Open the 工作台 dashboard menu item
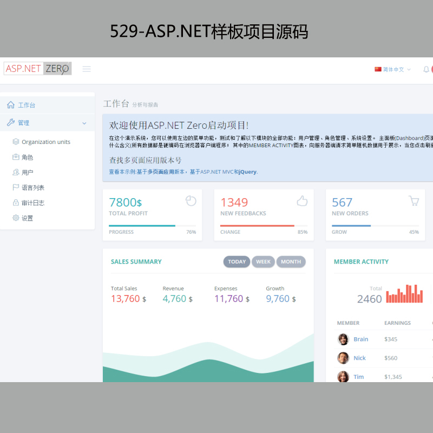 pyautogui.click(x=27, y=105)
